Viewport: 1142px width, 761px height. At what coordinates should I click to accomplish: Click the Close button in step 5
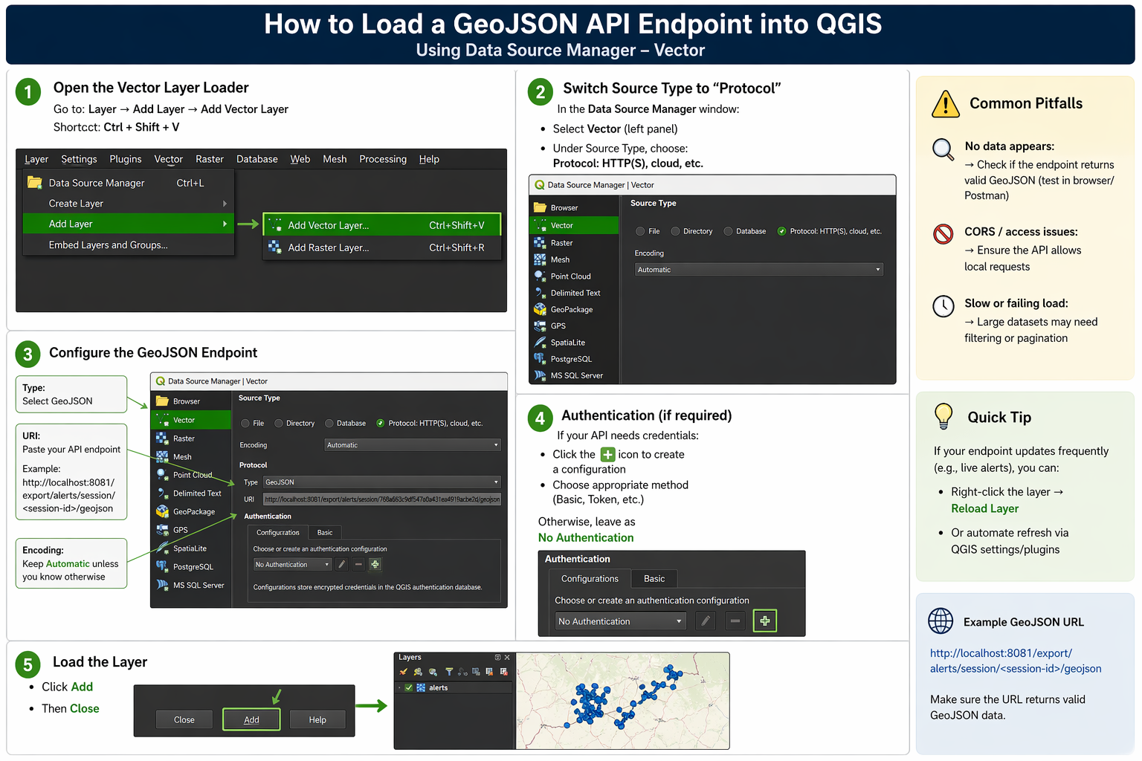click(x=184, y=719)
